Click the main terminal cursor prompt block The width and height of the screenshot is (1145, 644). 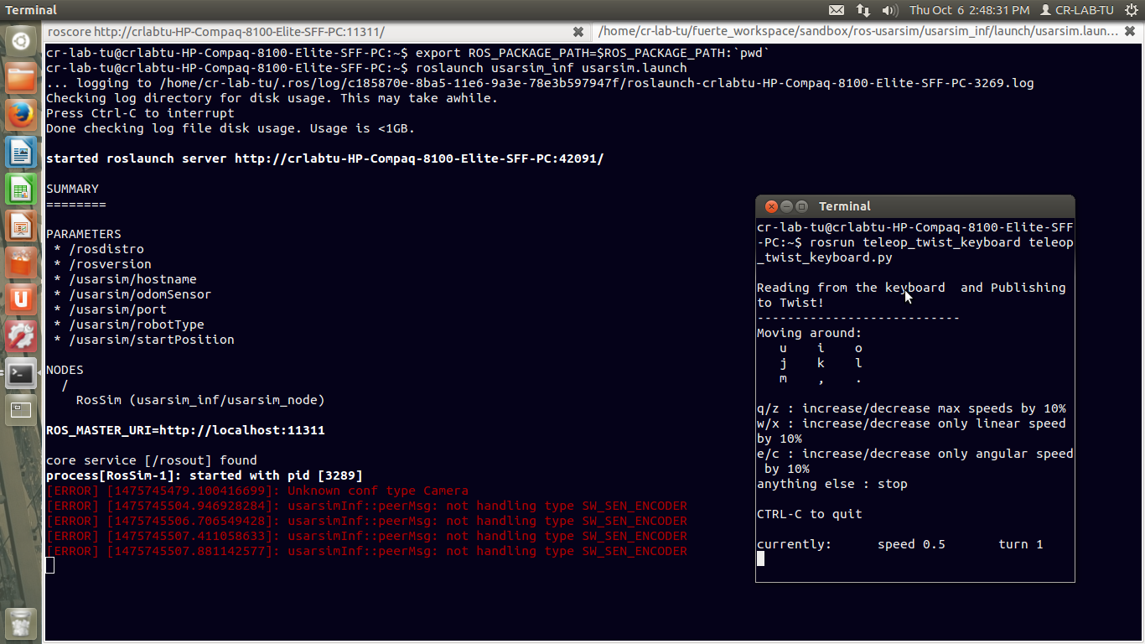pyautogui.click(x=50, y=565)
